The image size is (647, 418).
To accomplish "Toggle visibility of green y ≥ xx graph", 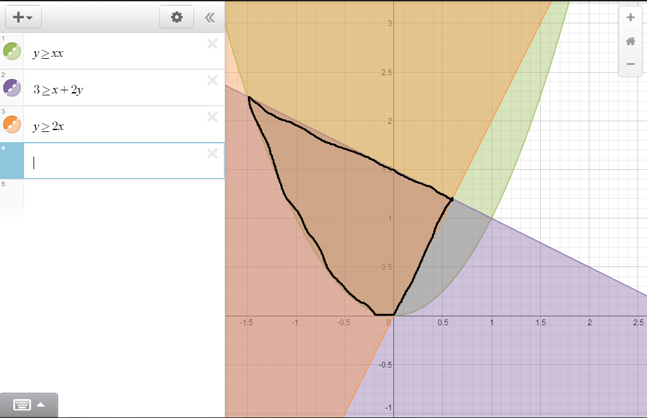I will [12, 52].
